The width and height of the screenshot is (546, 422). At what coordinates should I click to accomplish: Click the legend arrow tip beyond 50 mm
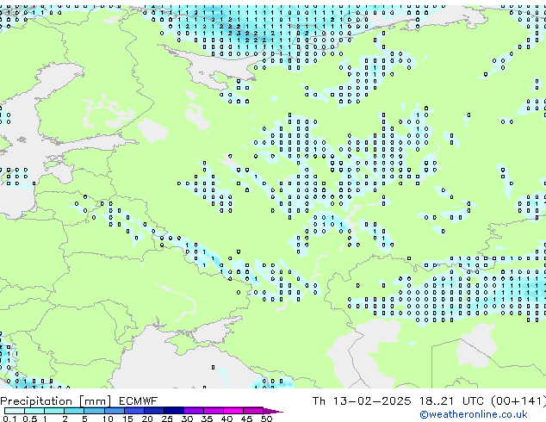[273, 411]
